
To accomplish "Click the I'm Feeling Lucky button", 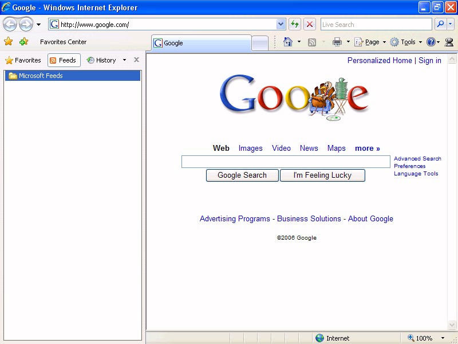I will coord(322,175).
